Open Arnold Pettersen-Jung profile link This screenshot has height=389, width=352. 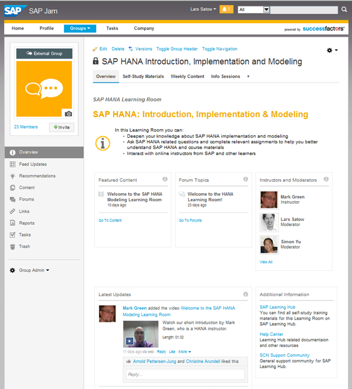[154, 362]
